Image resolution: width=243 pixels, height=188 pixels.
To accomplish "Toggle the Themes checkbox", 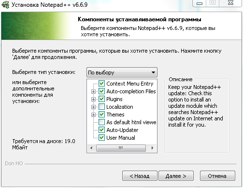I will pyautogui.click(x=101, y=115).
